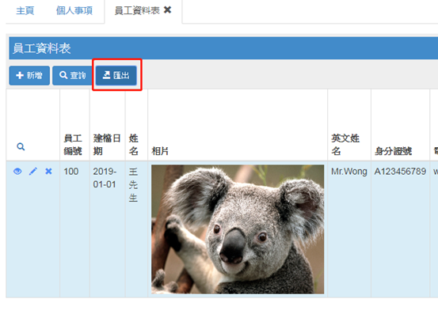Select the 員工資料表 tab
The image size is (438, 314).
137,10
